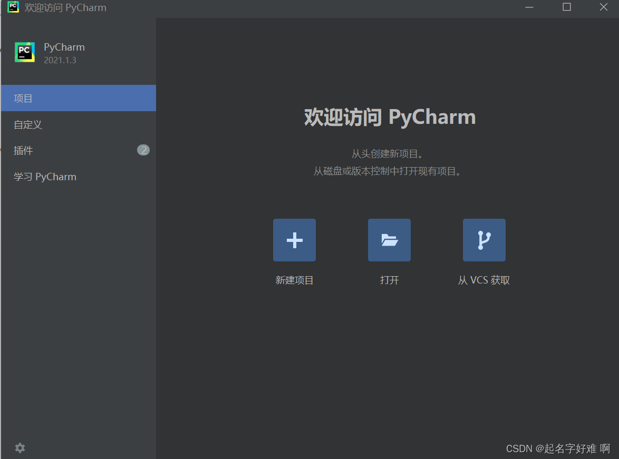Image resolution: width=619 pixels, height=459 pixels.
Task: Click the 打开 label
Action: [x=389, y=280]
